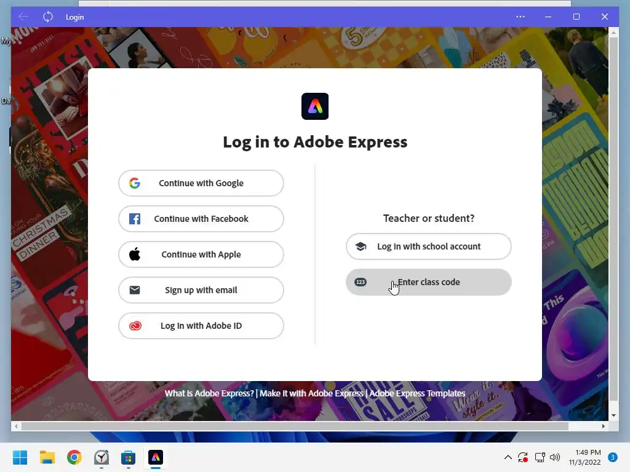The image size is (630, 472).
Task: Open the Enter class code option
Action: coord(429,282)
